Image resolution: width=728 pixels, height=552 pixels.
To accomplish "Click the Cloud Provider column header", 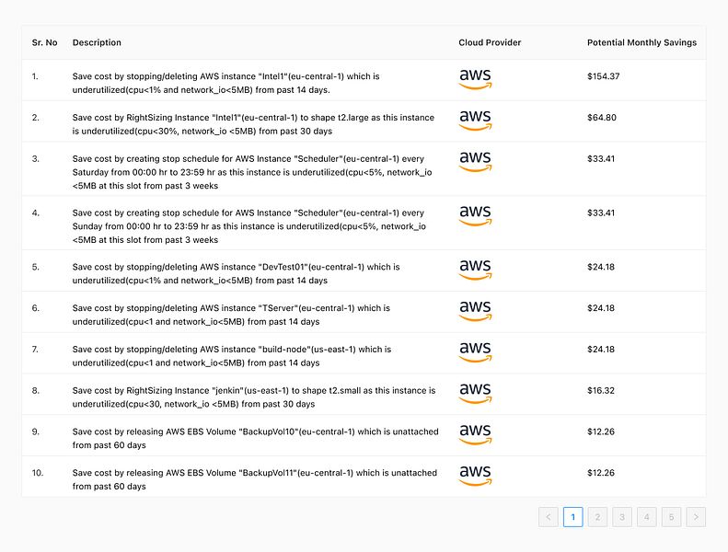I will tap(490, 42).
